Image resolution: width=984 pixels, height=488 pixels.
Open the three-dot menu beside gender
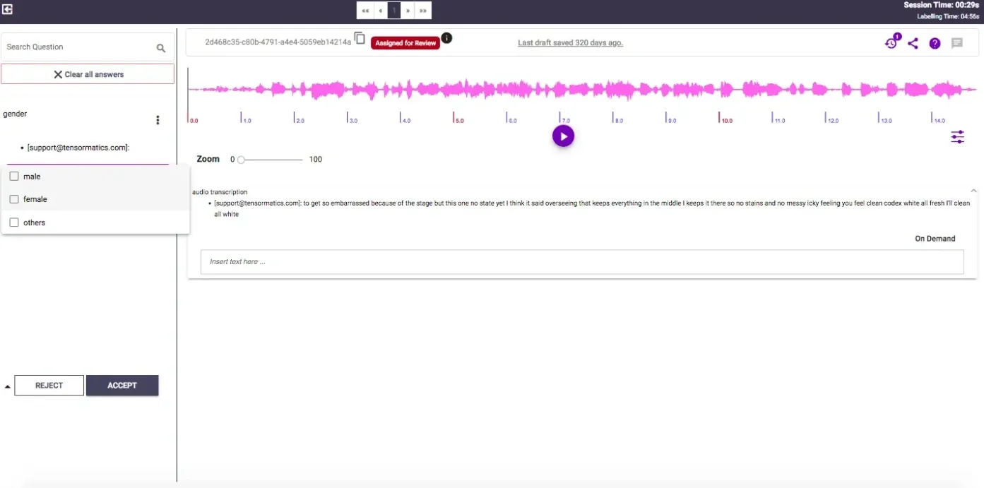click(x=158, y=119)
